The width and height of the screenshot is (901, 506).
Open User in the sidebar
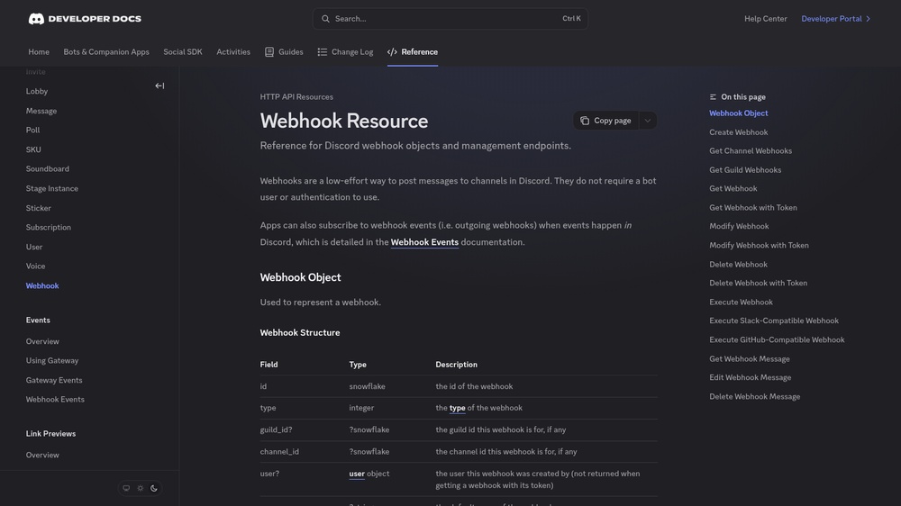[x=34, y=247]
